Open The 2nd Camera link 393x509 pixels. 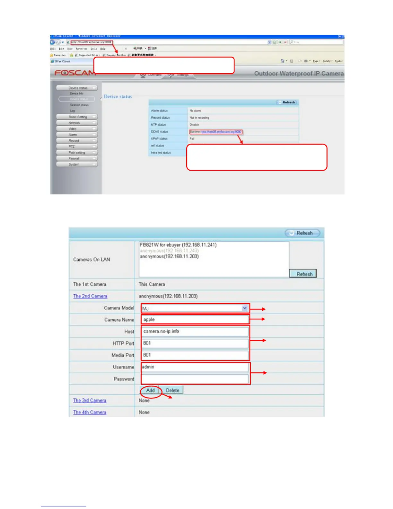point(90,296)
